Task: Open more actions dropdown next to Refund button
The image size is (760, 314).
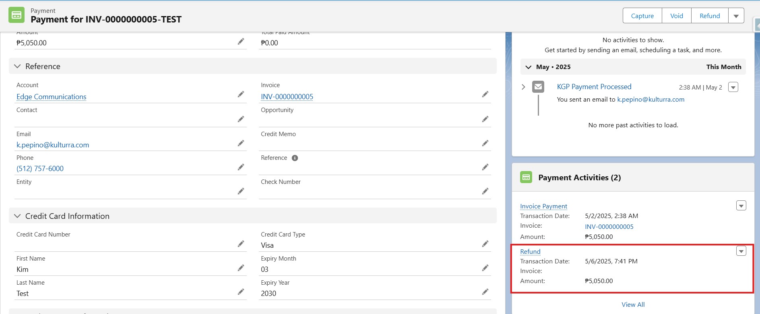Action: pos(736,16)
